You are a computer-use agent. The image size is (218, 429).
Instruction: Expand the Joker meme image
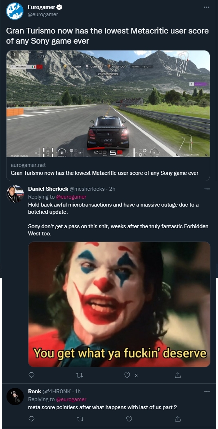point(119,304)
